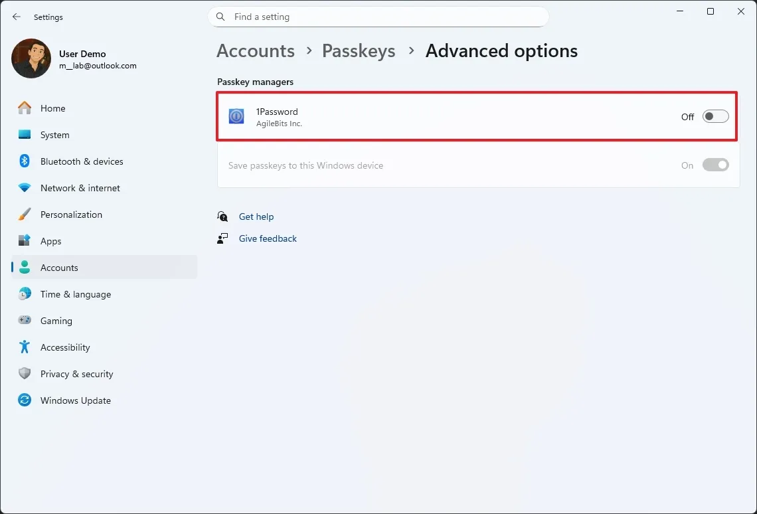This screenshot has height=514, width=757.
Task: Open Accessibility settings
Action: point(65,347)
